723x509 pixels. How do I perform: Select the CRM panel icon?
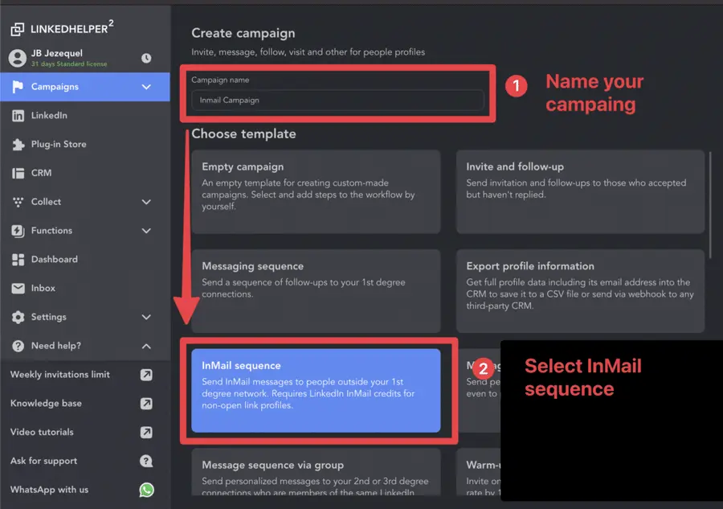pyautogui.click(x=18, y=173)
